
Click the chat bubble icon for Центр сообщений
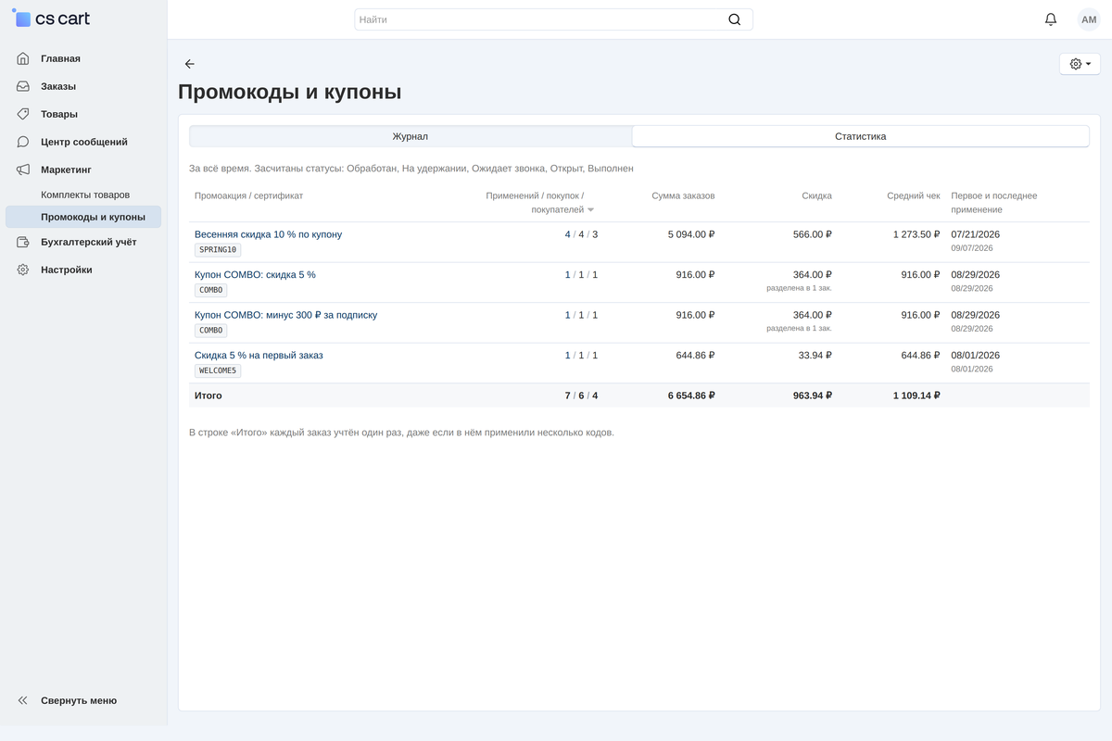click(x=23, y=142)
